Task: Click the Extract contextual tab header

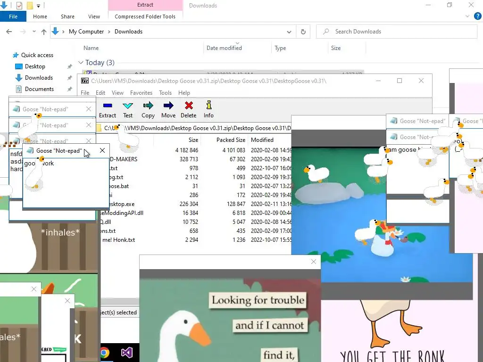Action: pyautogui.click(x=145, y=5)
